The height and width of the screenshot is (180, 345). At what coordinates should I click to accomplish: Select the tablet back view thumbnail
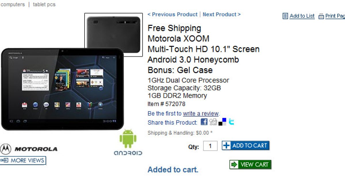pos(114,35)
